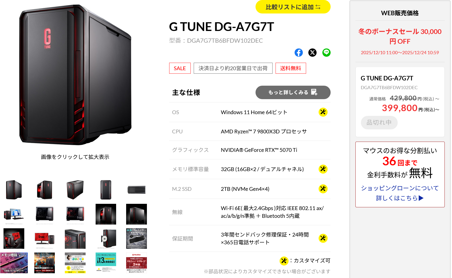Click the out-of-stock 品切れ中 button
This screenshot has width=452, height=278.
(x=379, y=123)
